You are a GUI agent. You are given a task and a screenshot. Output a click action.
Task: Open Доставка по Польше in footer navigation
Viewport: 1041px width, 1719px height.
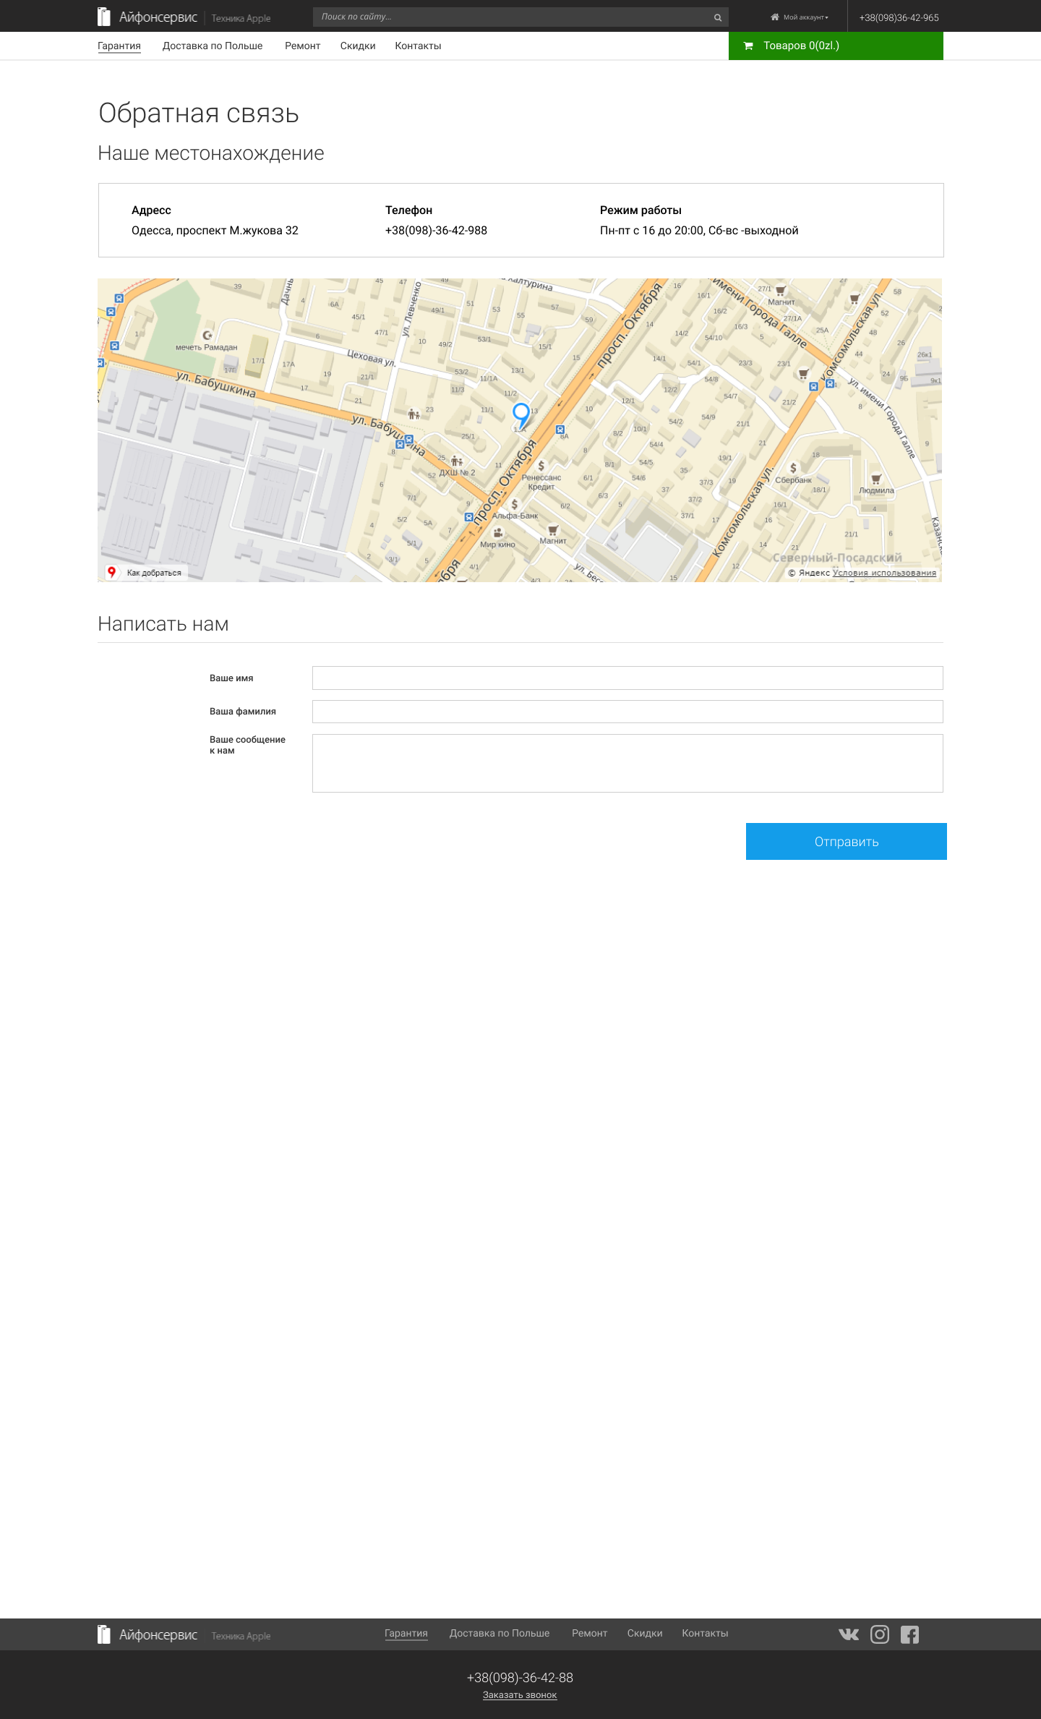pos(500,1633)
